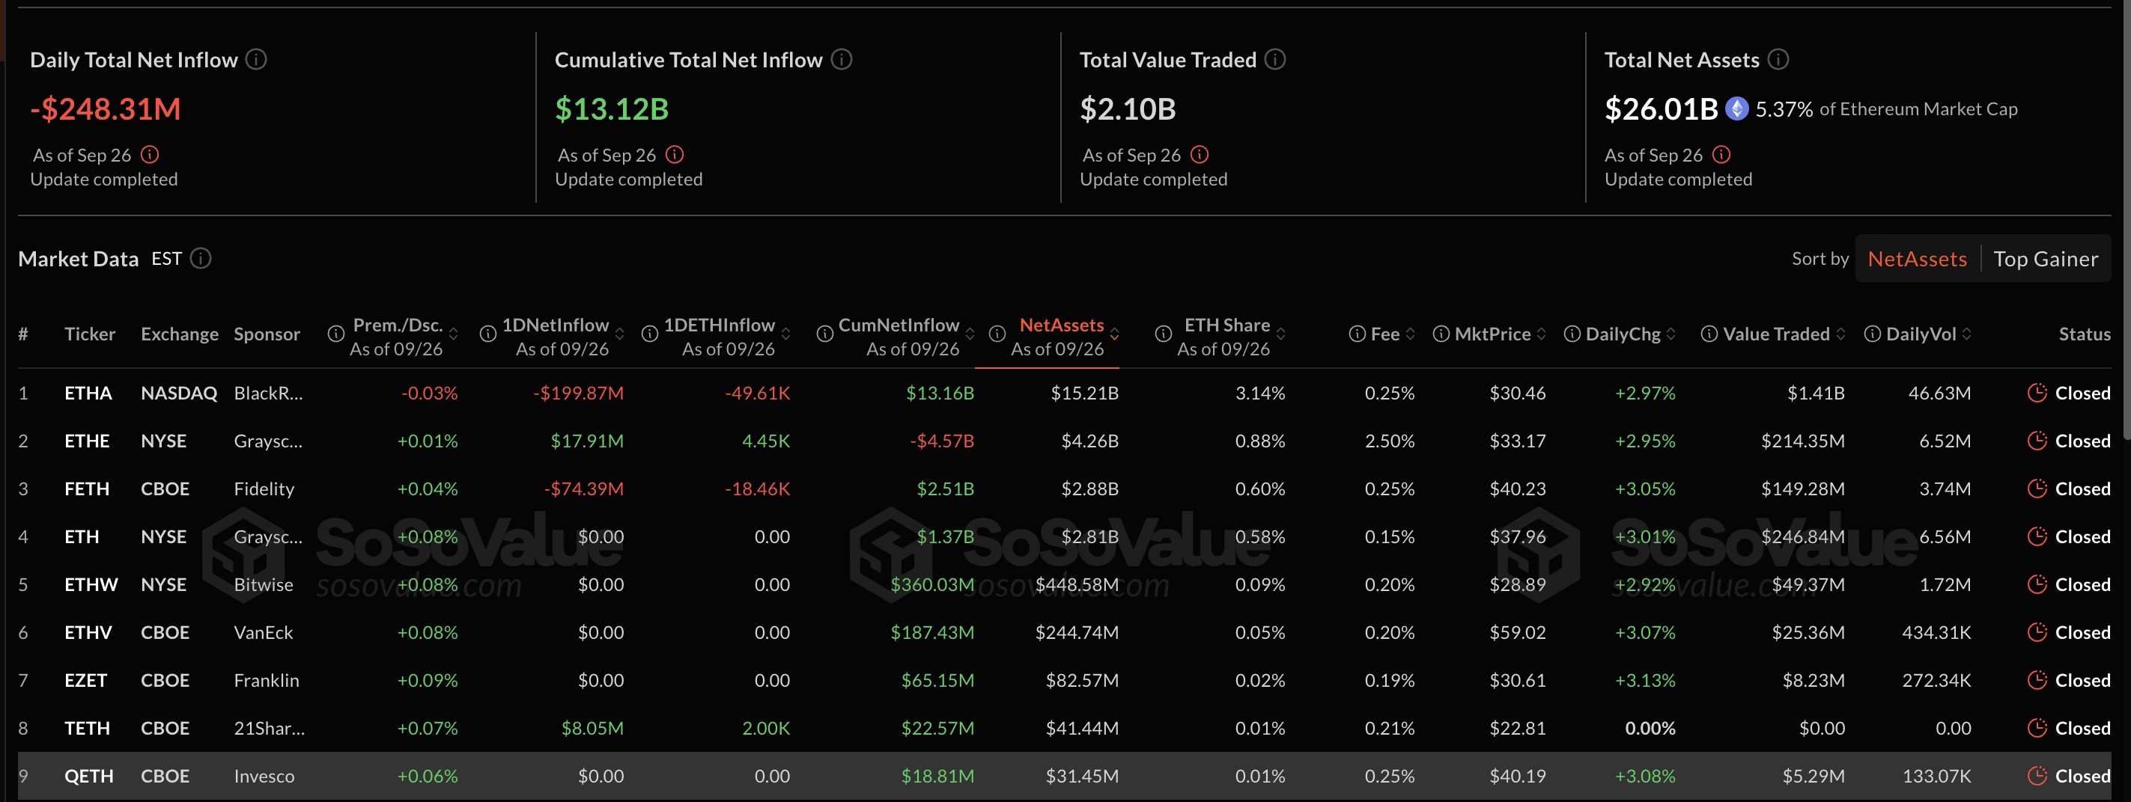Sort by Fee using its sort arrows
Screen dimensions: 2131x802
pos(1411,334)
